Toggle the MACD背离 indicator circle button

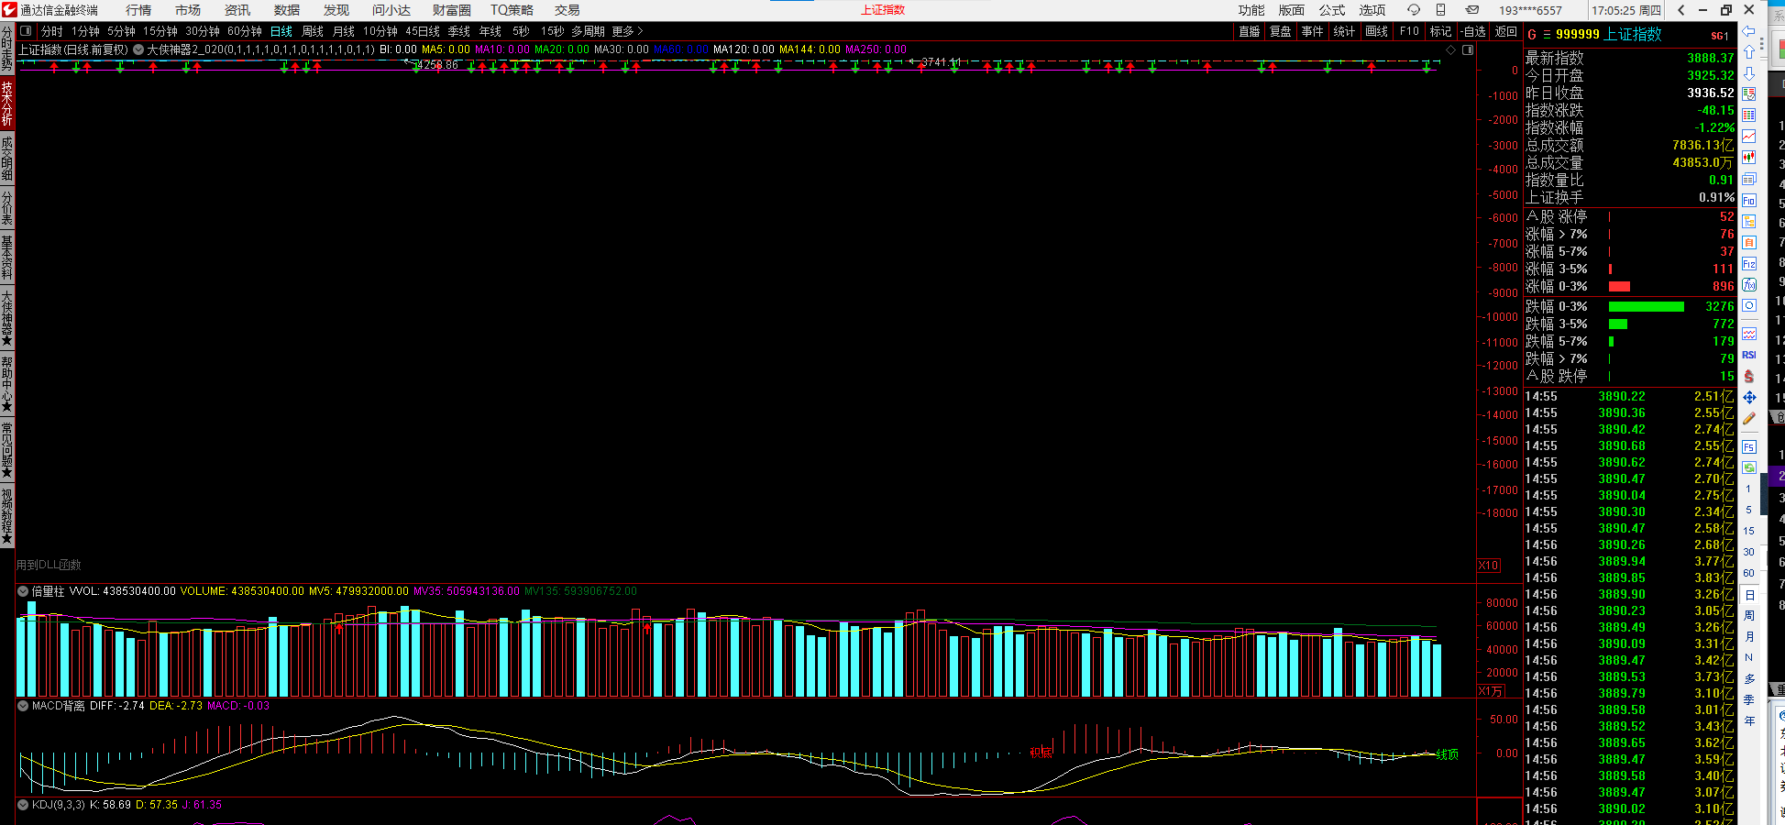tap(23, 706)
